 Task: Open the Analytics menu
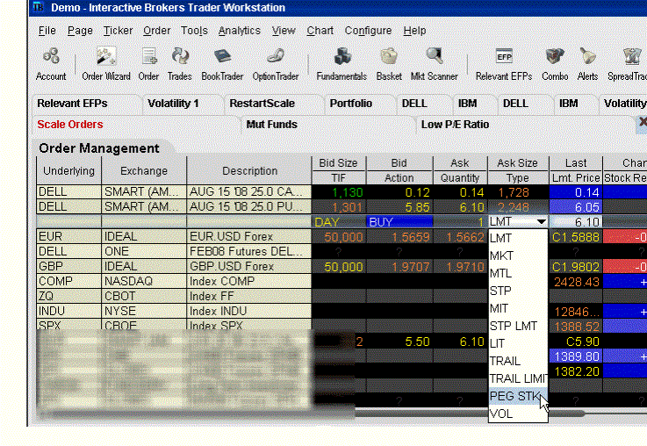pos(240,31)
